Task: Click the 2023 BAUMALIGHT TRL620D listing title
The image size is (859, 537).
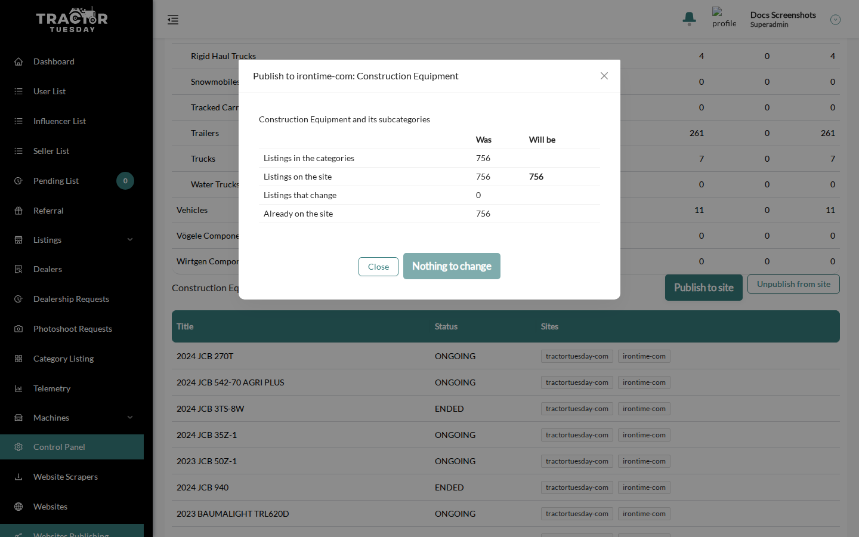Action: pyautogui.click(x=233, y=514)
